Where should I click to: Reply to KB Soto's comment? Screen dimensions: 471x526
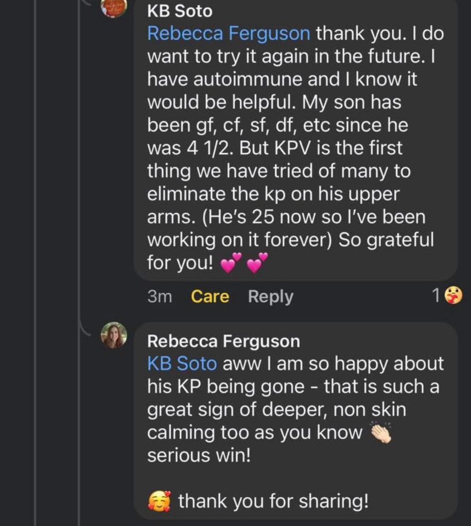coord(270,297)
